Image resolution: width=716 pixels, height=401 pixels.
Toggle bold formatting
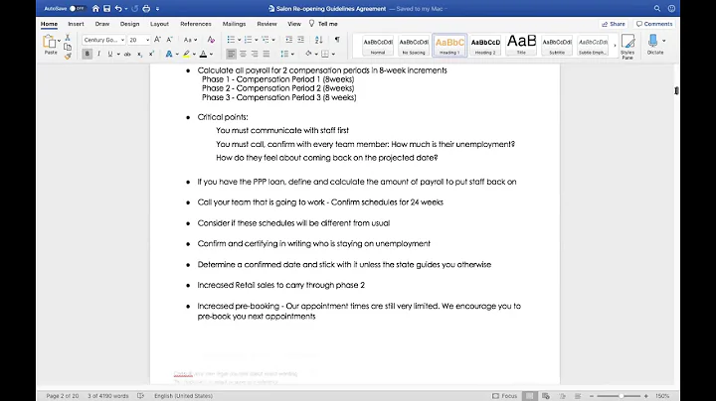coord(87,54)
